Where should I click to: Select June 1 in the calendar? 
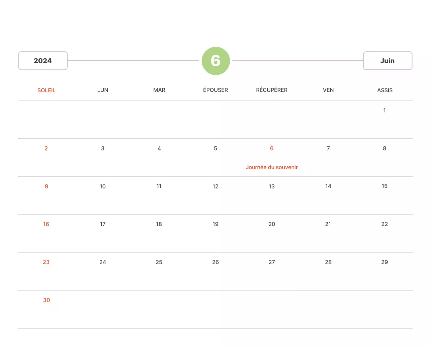[x=385, y=110]
